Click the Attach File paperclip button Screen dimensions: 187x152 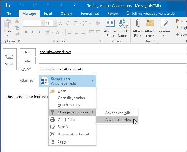coord(138,29)
